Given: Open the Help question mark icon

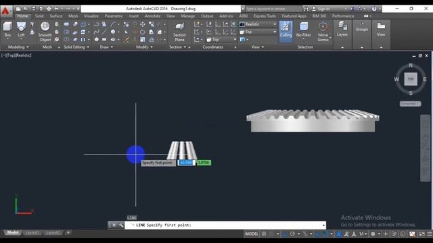Looking at the screenshot, I should tap(374, 9).
